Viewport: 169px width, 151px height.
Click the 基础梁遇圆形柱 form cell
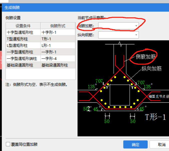coord(58,65)
